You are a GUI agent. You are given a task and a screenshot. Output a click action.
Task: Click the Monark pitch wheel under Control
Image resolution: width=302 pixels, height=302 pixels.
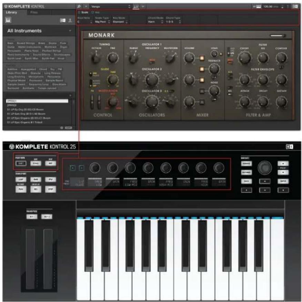pos(92,101)
